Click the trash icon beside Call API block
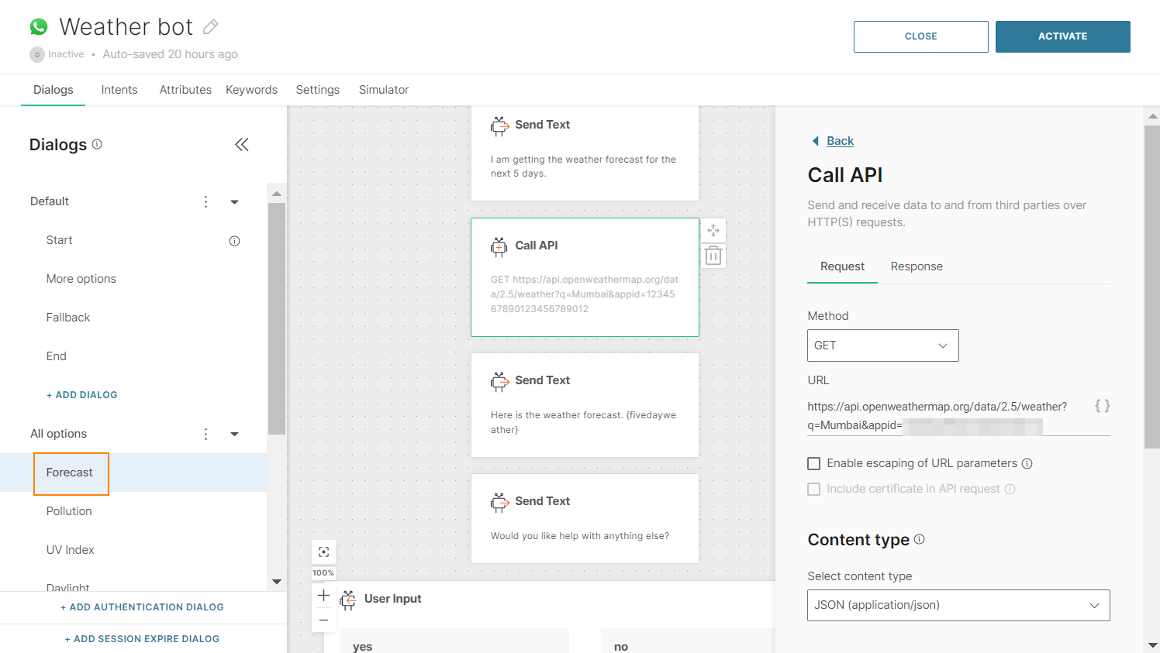Image resolution: width=1160 pixels, height=653 pixels. (x=713, y=256)
